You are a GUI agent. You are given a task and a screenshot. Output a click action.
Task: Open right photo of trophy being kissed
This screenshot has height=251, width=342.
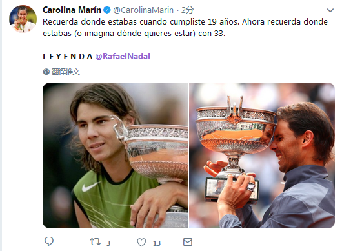click(262, 156)
